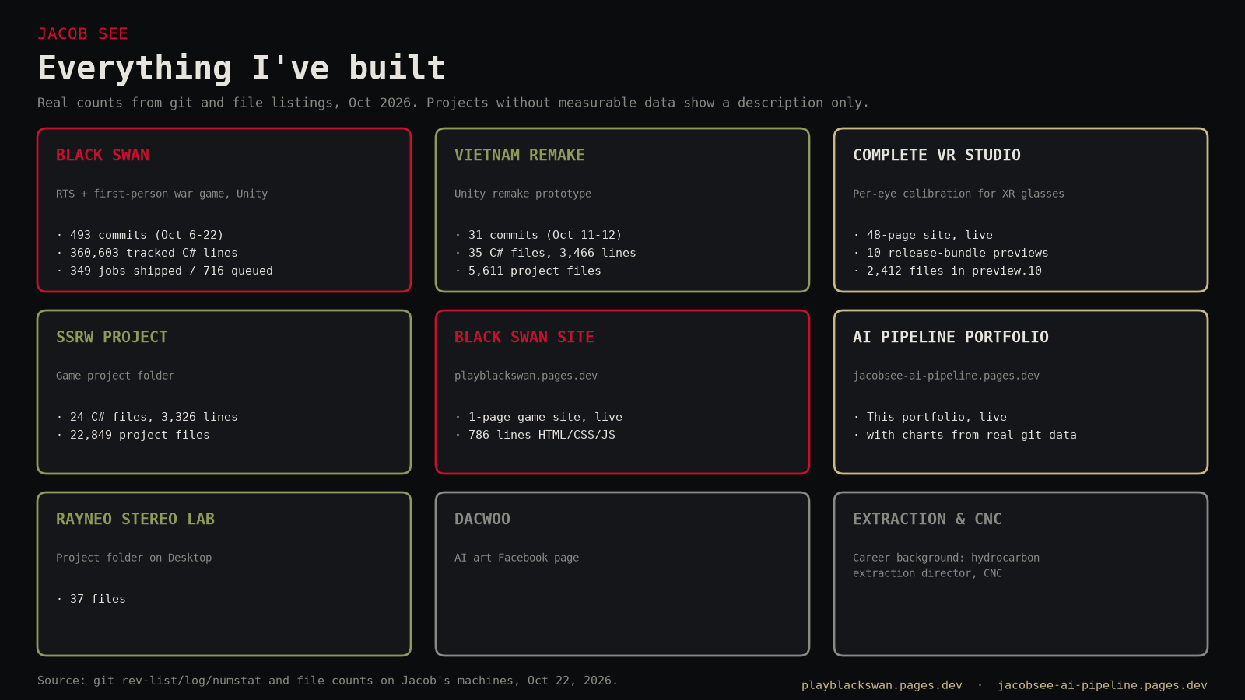This screenshot has width=1245, height=700.
Task: Click 'Per-eye calibration for XR glasses'
Action: 959,194
